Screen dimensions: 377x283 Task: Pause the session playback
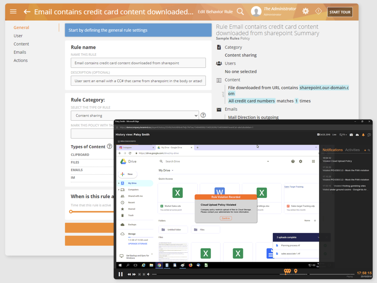pyautogui.click(x=120, y=274)
